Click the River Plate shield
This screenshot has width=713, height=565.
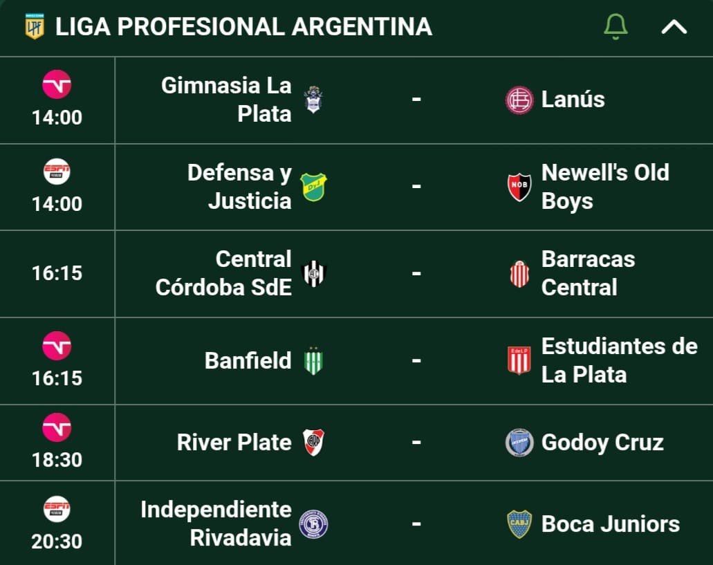tap(314, 443)
